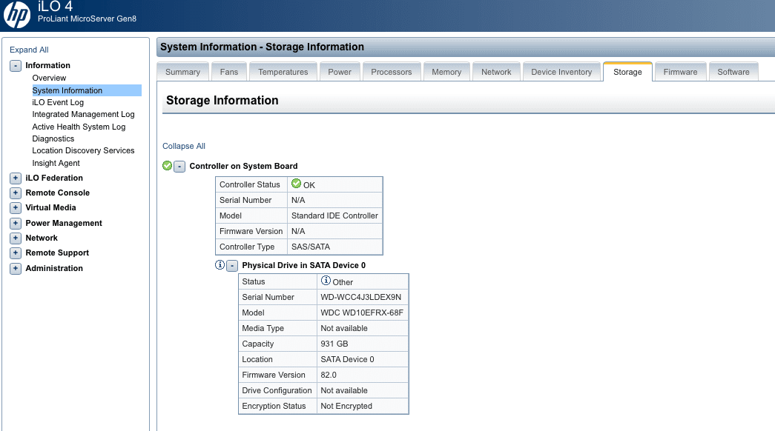Open iLO Event Log in sidebar
The width and height of the screenshot is (775, 431).
click(58, 102)
